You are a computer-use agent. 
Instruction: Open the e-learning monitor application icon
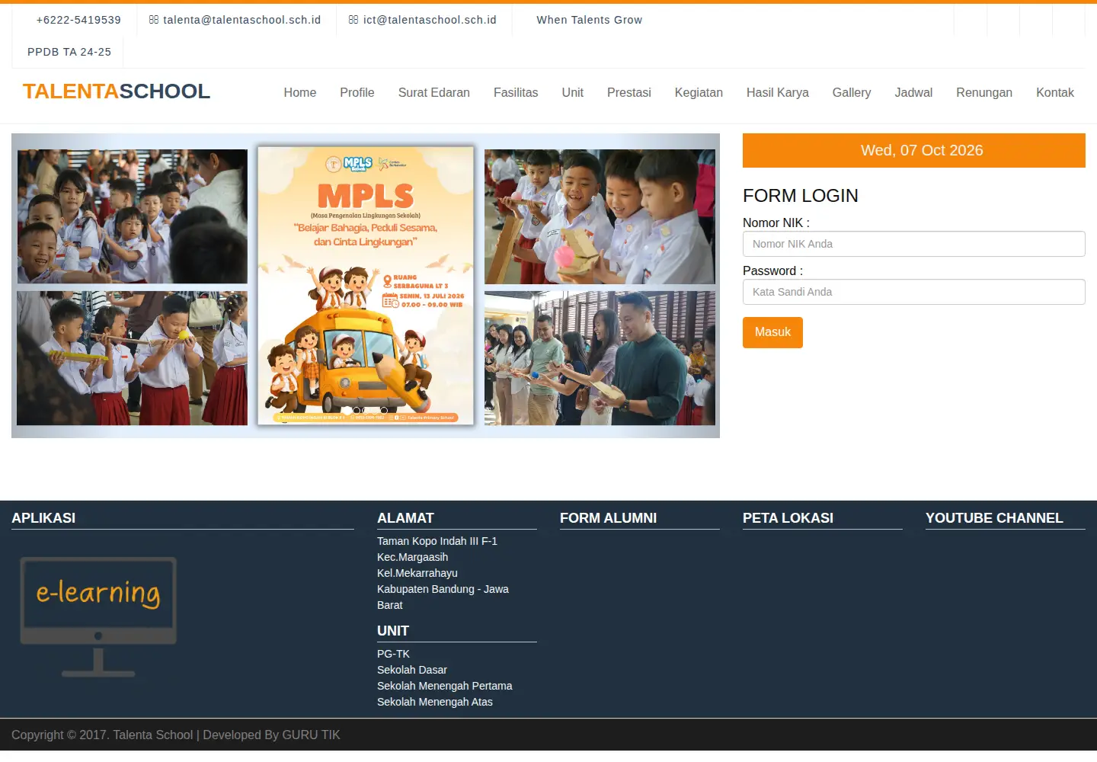pos(98,617)
